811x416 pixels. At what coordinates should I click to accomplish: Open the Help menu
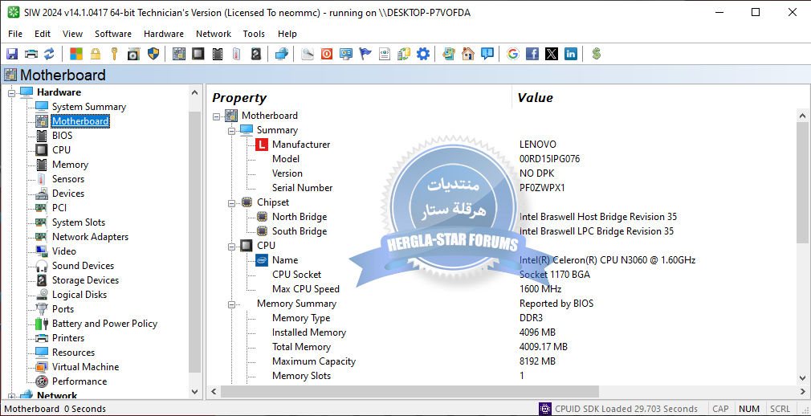287,34
